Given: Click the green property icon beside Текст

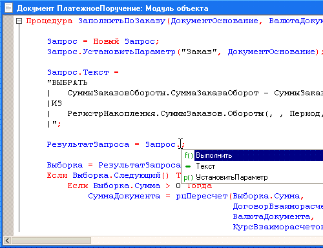Looking at the screenshot, I should pos(188,167).
